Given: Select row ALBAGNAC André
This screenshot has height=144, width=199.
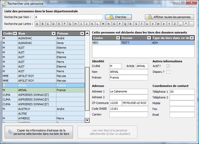Looking at the screenshot, I should tap(44, 38).
